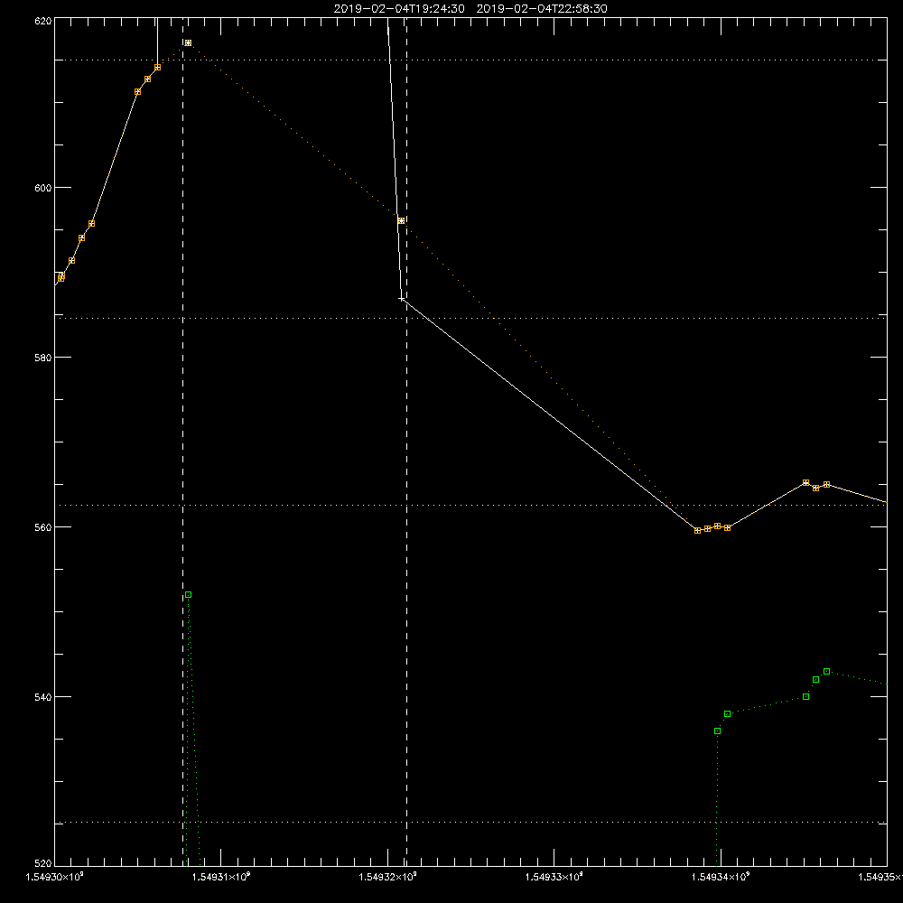Click the start timestamp 2019-02-04T19:24:30 in title
Viewport: 903px width, 903px height.
399,9
